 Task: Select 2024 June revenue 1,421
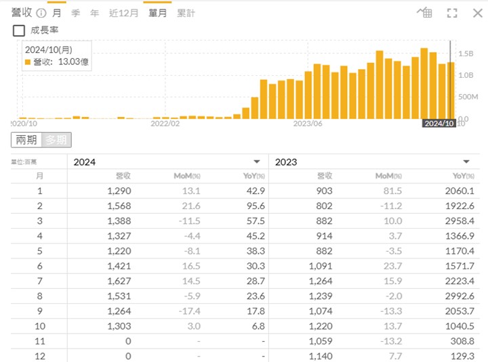pyautogui.click(x=119, y=266)
